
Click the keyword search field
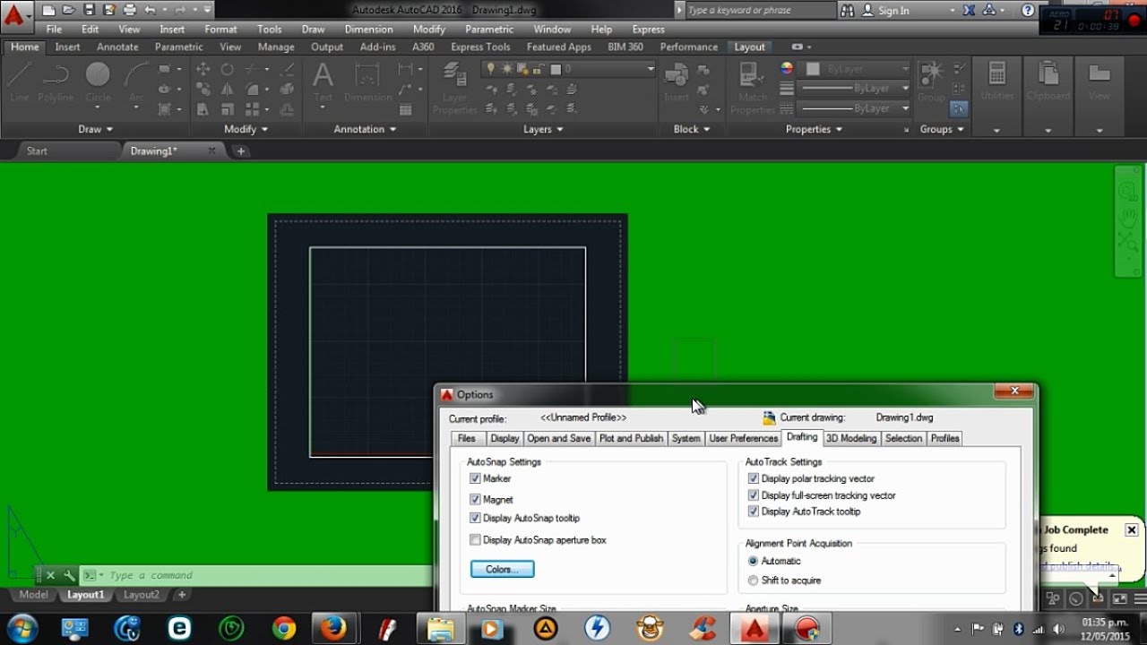click(760, 11)
